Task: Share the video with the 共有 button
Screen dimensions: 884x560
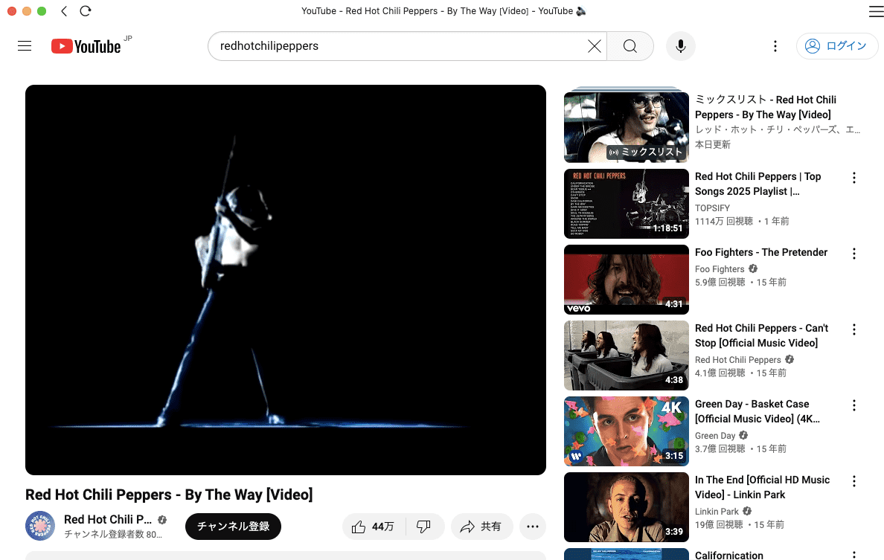Action: (x=481, y=526)
